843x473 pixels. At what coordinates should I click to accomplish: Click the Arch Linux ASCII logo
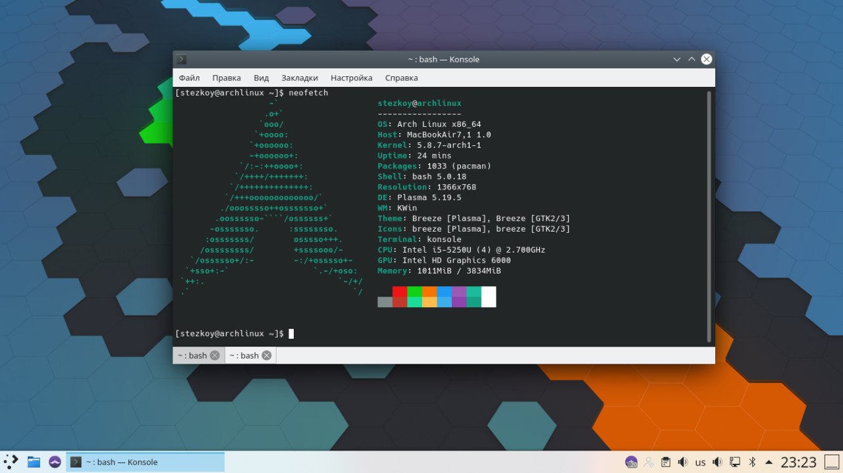click(271, 197)
